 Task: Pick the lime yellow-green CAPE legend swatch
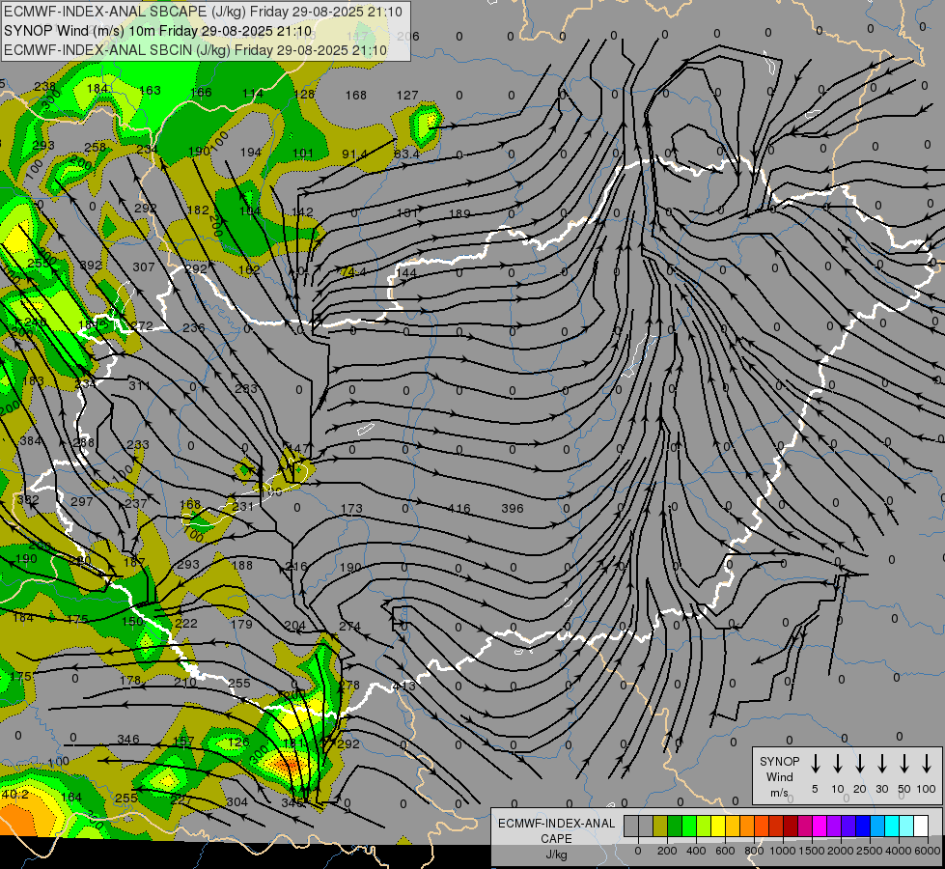pyautogui.click(x=704, y=826)
